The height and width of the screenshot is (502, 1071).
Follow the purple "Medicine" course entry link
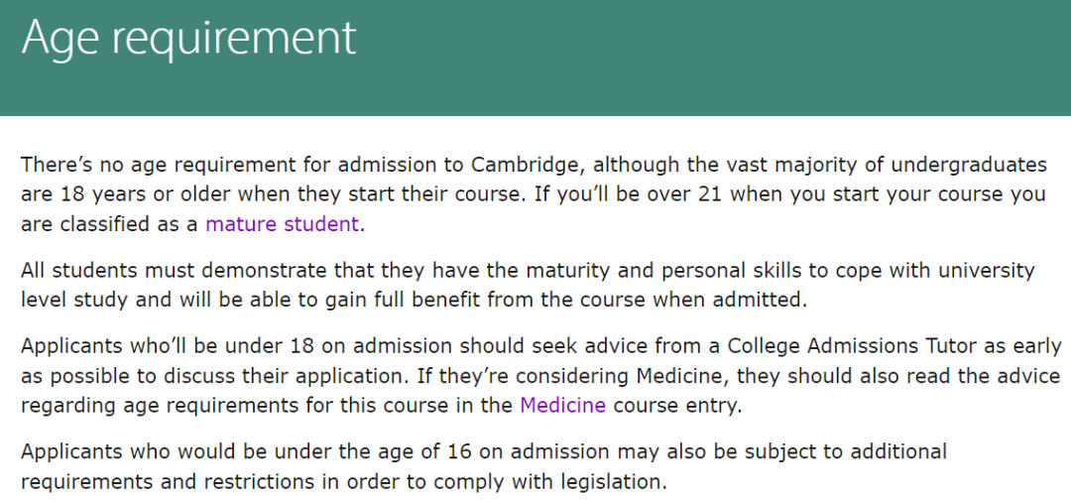[562, 405]
